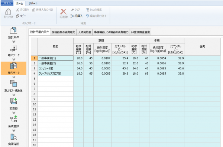Viewport: 223px width, 147px height.
Task: Click row header number 10
Action: coord(35,104)
